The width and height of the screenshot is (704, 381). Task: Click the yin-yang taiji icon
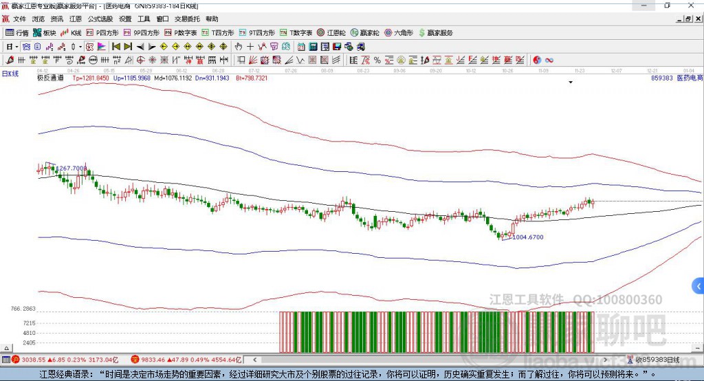[x=538, y=61]
